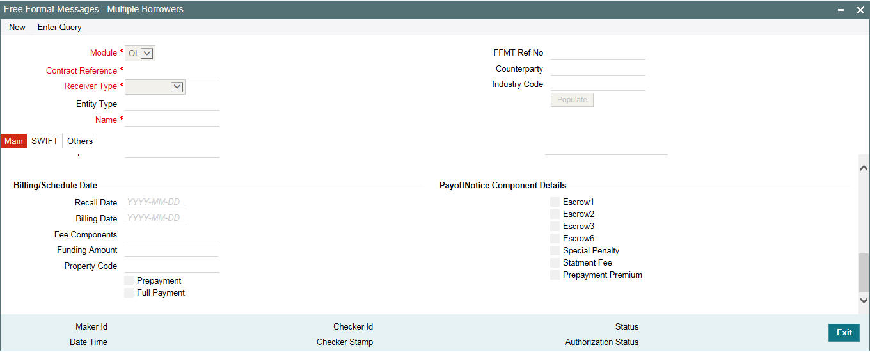Screen dimensions: 870x352
Task: Click the Checker Stamp label
Action: [345, 342]
